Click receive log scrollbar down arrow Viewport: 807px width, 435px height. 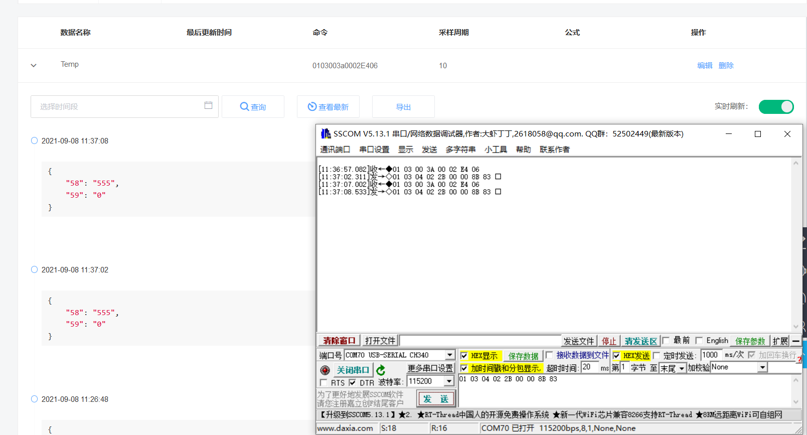click(795, 327)
